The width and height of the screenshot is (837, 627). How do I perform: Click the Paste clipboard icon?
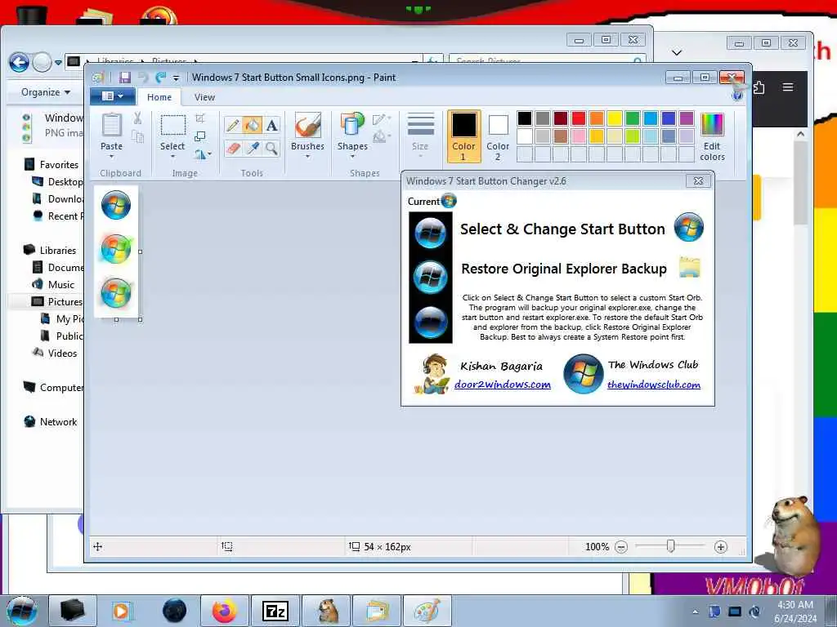tap(111, 125)
